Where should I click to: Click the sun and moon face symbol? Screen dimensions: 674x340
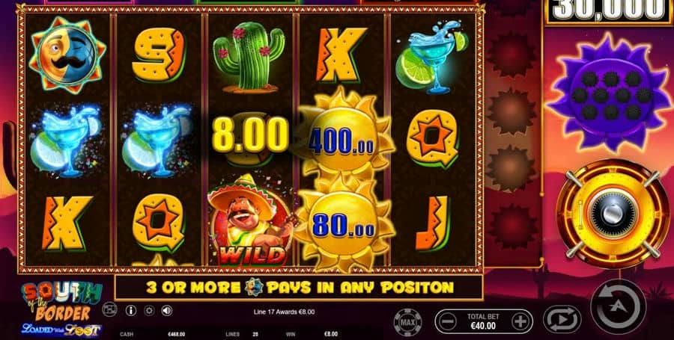click(67, 55)
